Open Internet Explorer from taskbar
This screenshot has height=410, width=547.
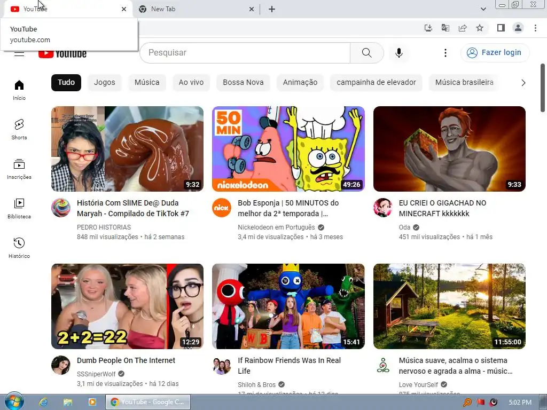click(43, 402)
